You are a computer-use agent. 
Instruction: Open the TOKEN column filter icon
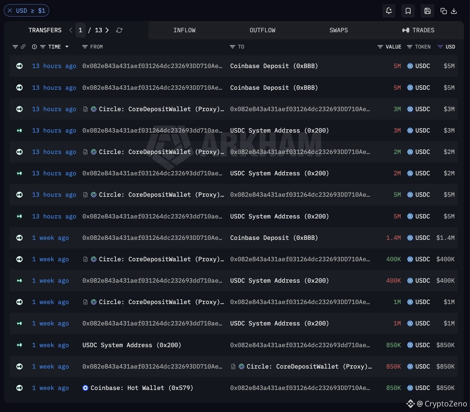[x=410, y=47]
